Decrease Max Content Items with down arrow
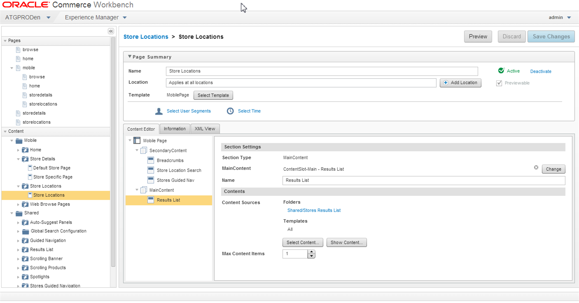The width and height of the screenshot is (579, 303). point(312,256)
